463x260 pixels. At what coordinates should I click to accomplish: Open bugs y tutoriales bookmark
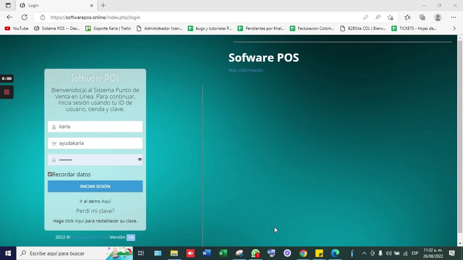click(x=210, y=28)
